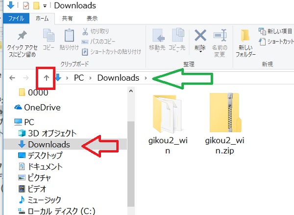Click the up arrow to parent folder
Image resolution: width=294 pixels, height=215 pixels.
click(x=46, y=78)
